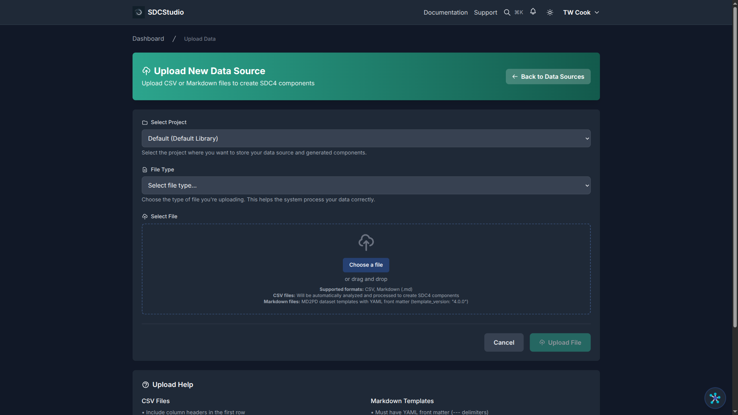Click the cloud upload icon in drop zone
This screenshot has width=738, height=415.
point(366,242)
